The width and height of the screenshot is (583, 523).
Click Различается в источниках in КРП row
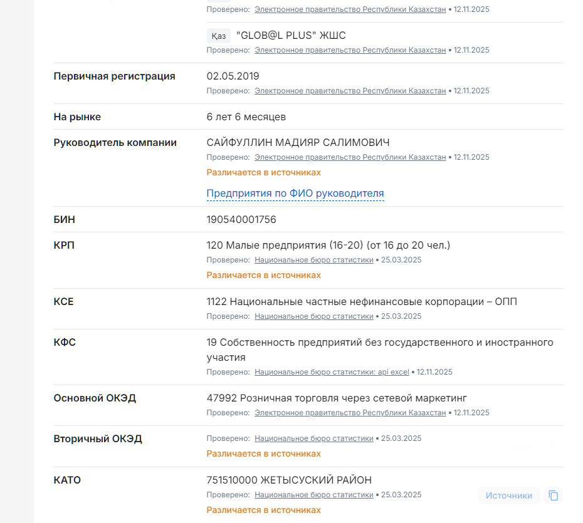[263, 275]
